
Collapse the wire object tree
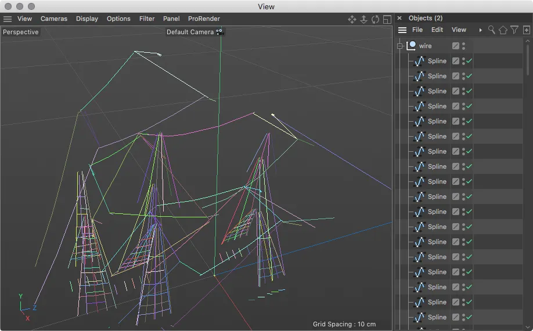(x=399, y=46)
